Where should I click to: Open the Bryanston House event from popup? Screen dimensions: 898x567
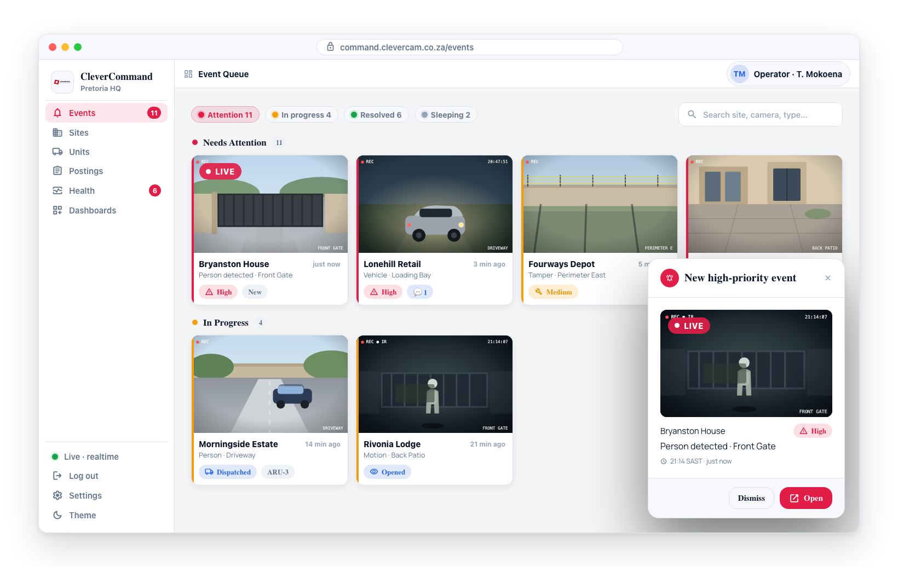tap(806, 498)
